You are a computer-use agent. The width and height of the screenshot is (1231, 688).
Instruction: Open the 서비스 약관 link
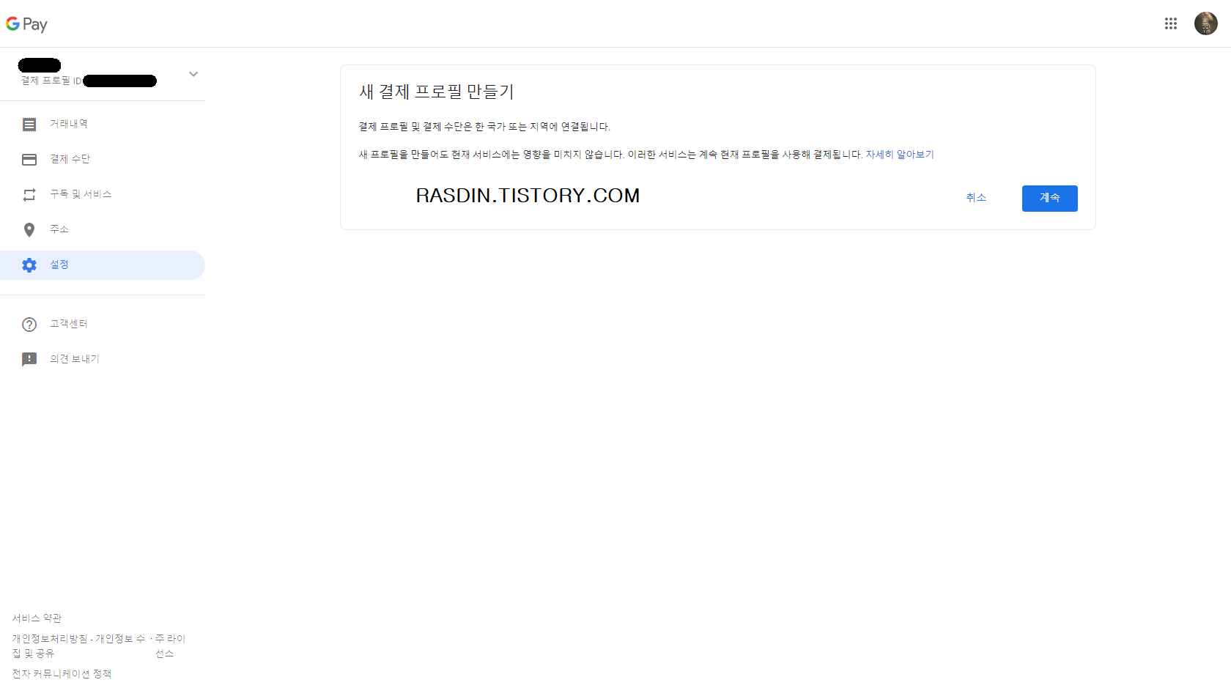coord(37,618)
